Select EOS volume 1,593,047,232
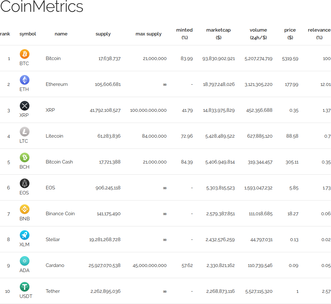 tap(258, 188)
